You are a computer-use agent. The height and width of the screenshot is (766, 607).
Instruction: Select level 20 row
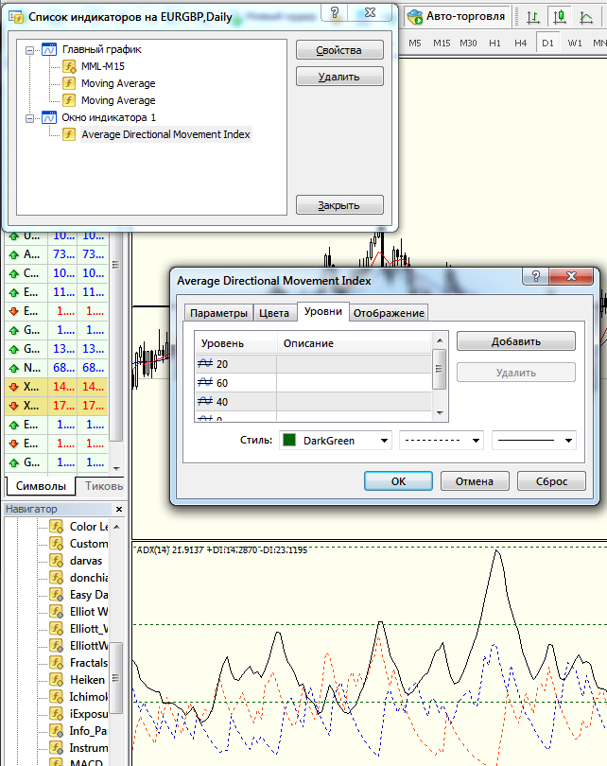[313, 364]
